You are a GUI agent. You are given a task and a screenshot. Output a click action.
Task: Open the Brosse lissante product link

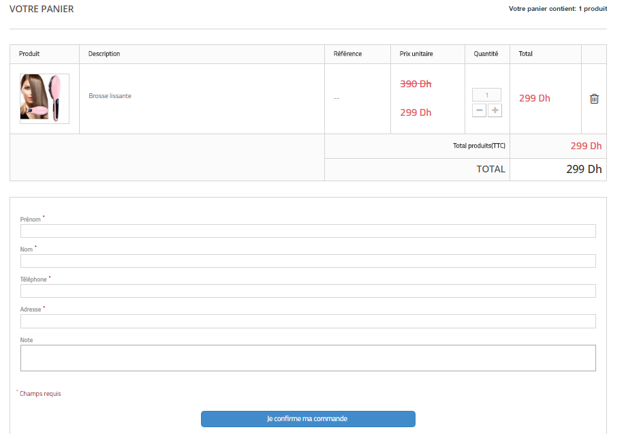[110, 96]
